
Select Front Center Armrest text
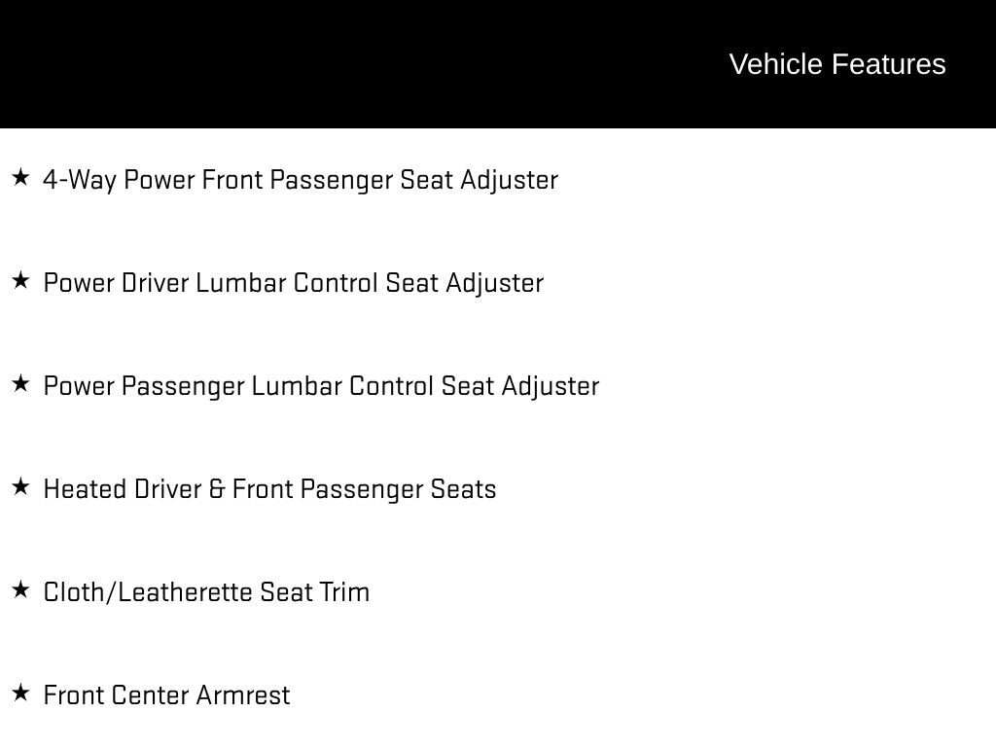click(166, 694)
